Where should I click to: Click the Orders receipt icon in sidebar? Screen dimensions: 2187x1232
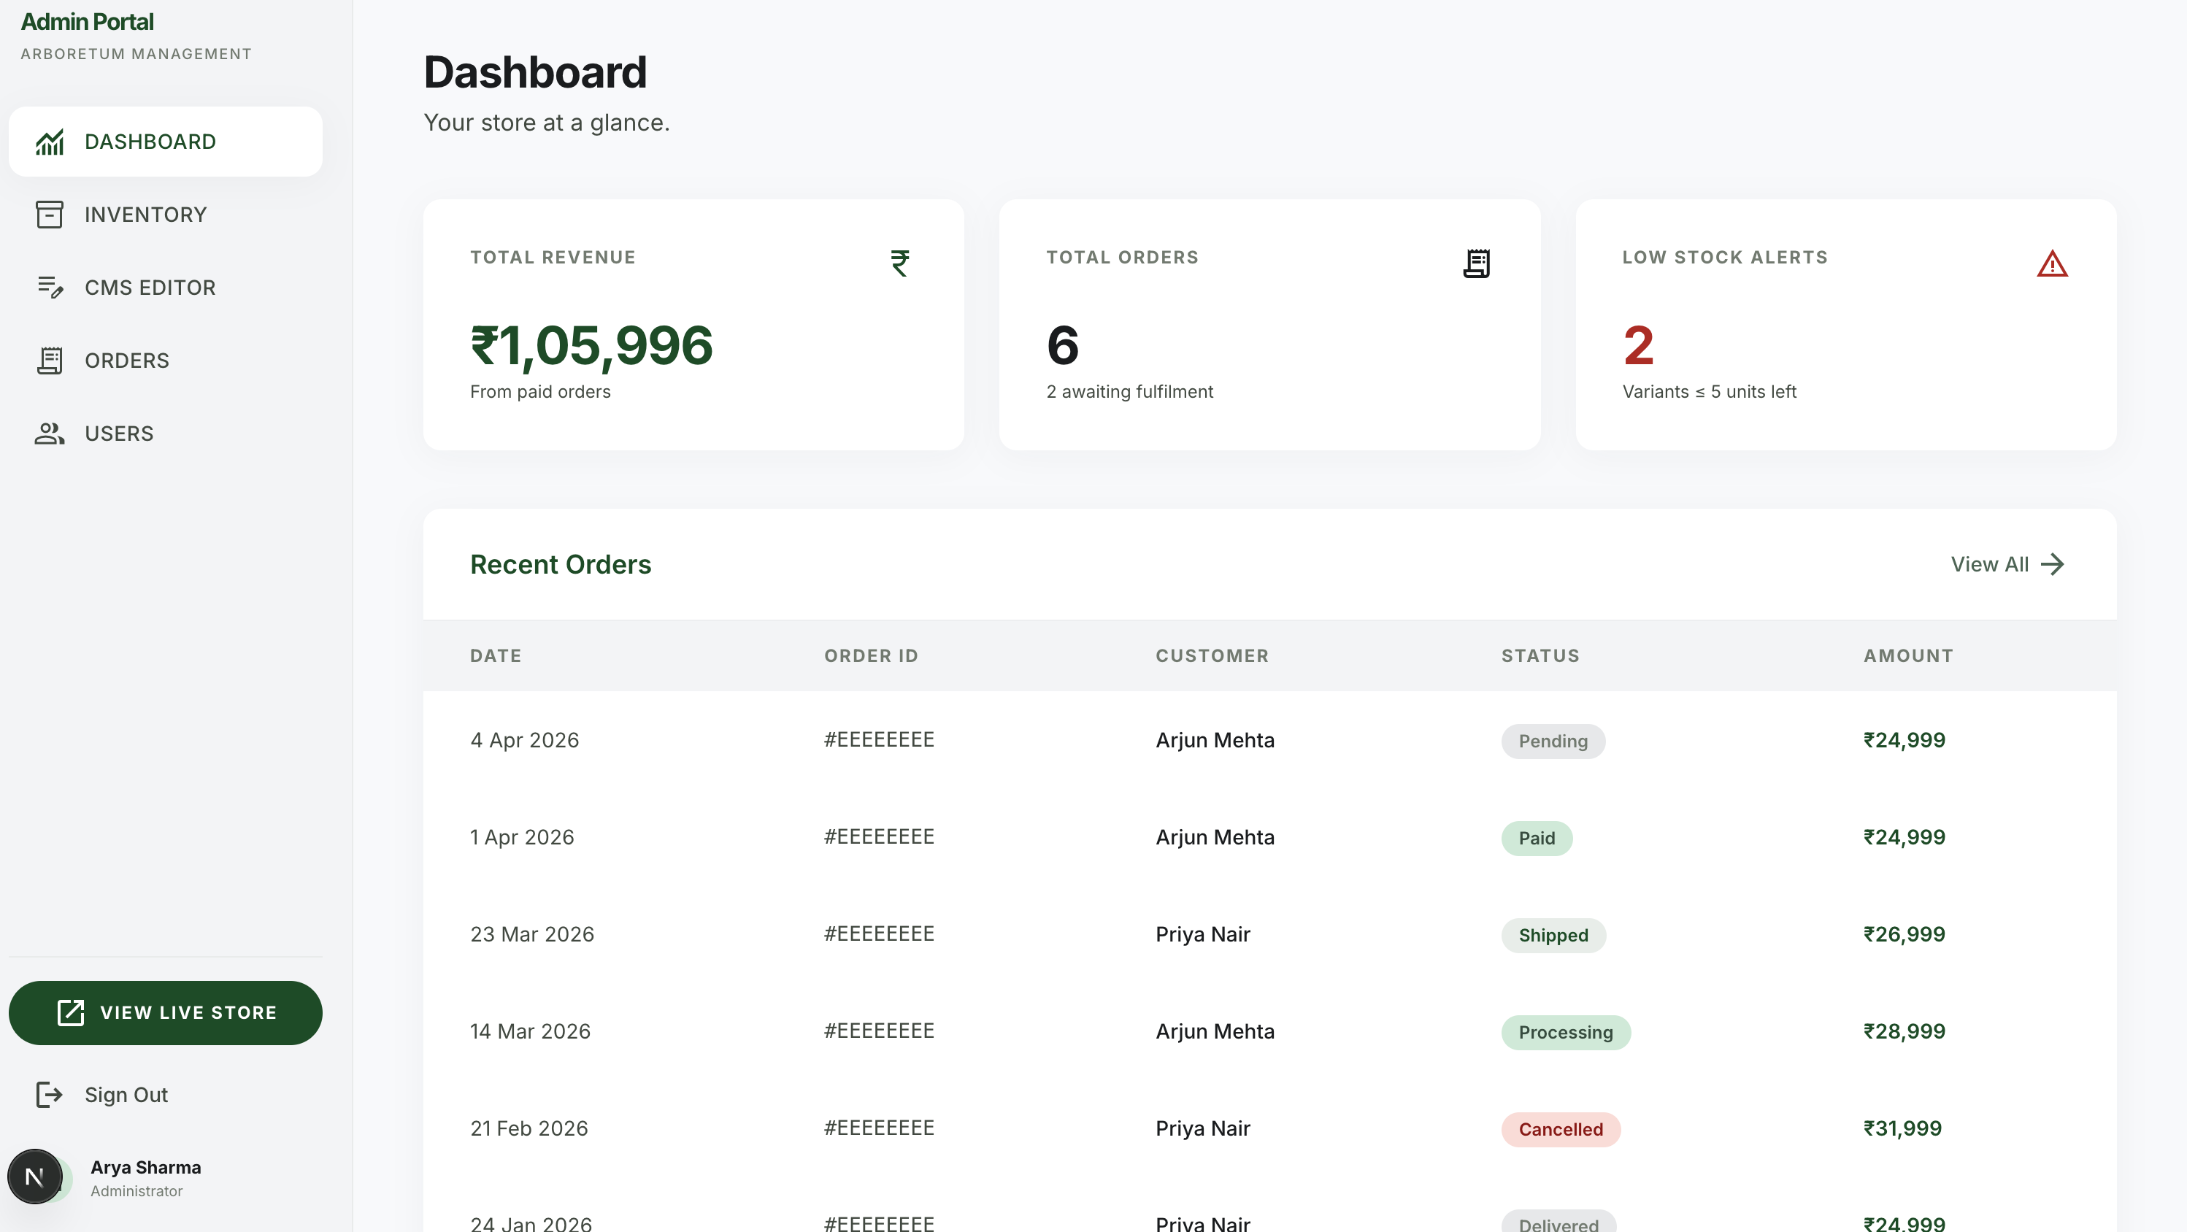click(x=49, y=361)
